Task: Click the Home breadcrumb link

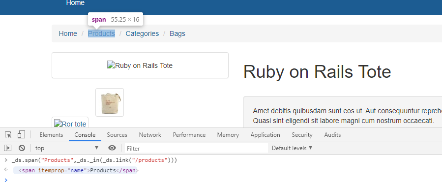Action: pos(68,33)
